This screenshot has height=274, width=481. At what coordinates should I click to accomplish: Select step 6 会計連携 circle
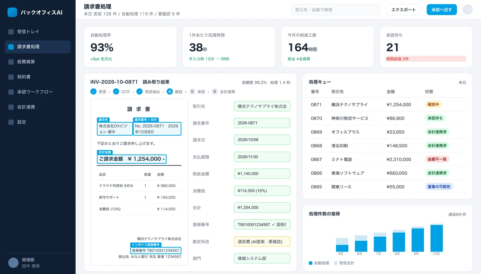pos(215,91)
